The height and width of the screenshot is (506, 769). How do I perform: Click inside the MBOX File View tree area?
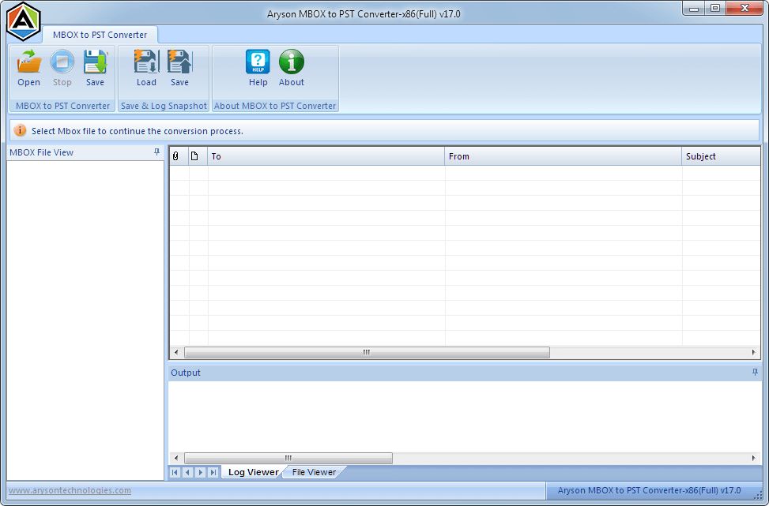click(x=85, y=320)
